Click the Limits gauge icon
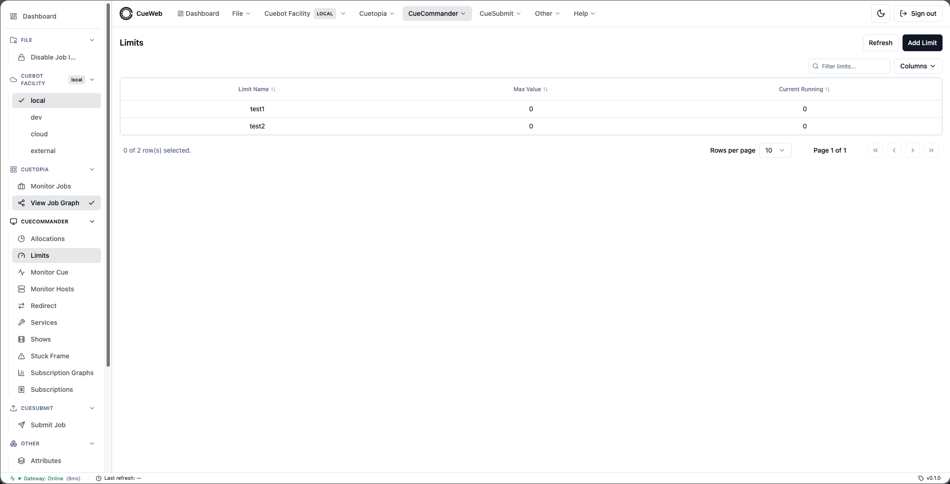950x484 pixels. click(21, 255)
